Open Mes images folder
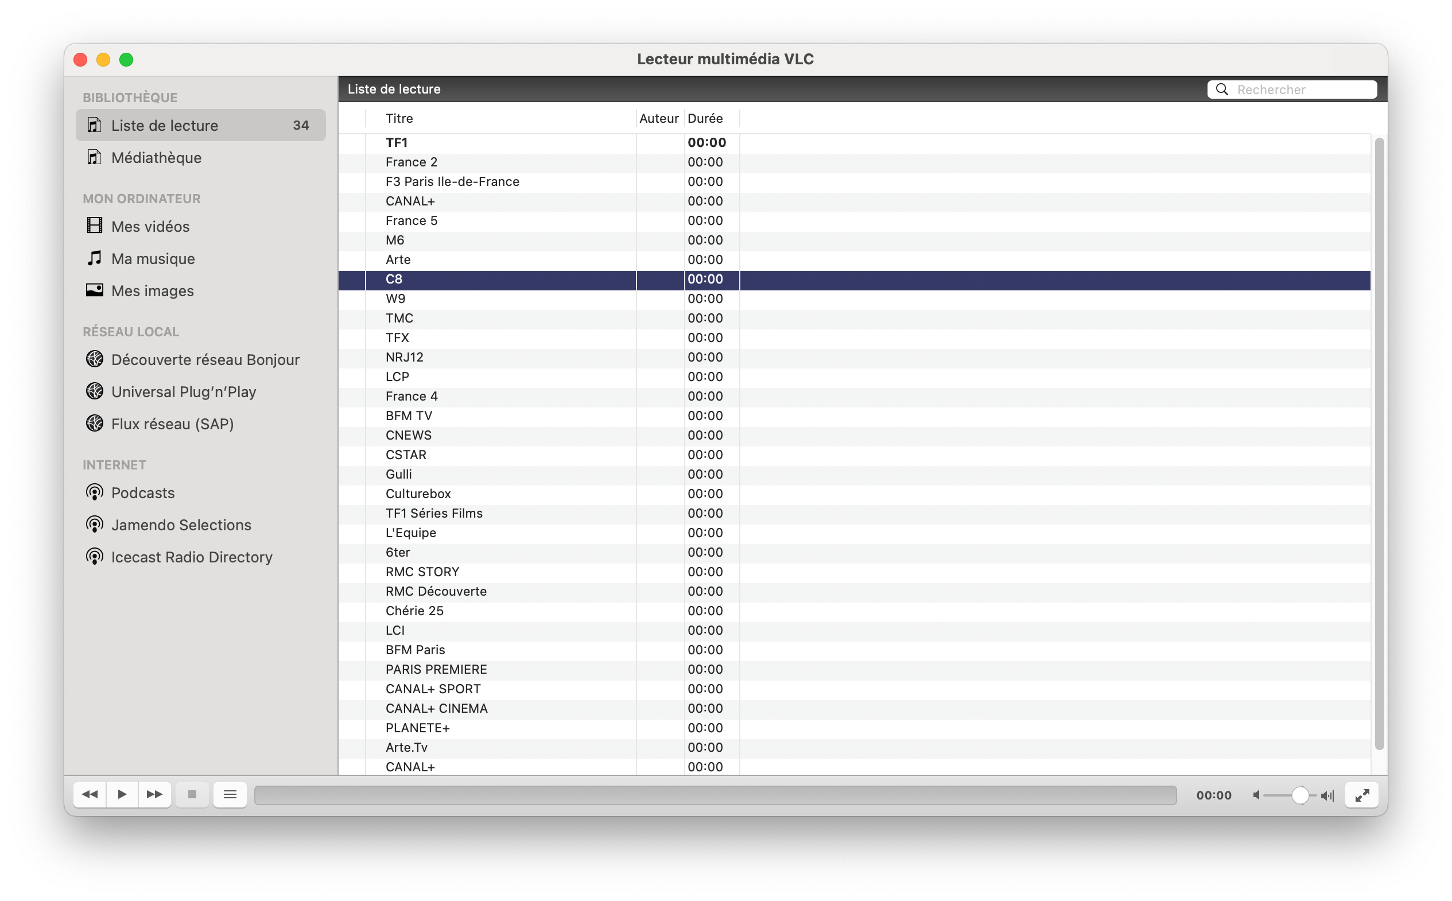The image size is (1452, 901). tap(201, 291)
